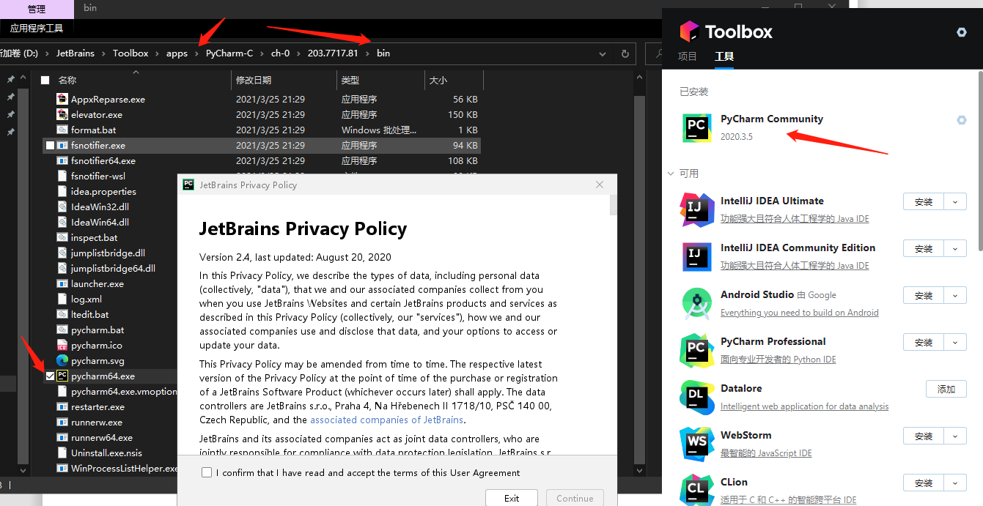Open associated companies of JetBrains link
Screen dimensions: 983x506
click(387, 420)
